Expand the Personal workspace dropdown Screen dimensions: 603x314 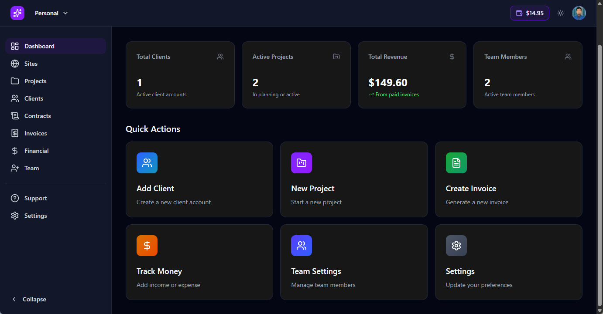pos(51,13)
